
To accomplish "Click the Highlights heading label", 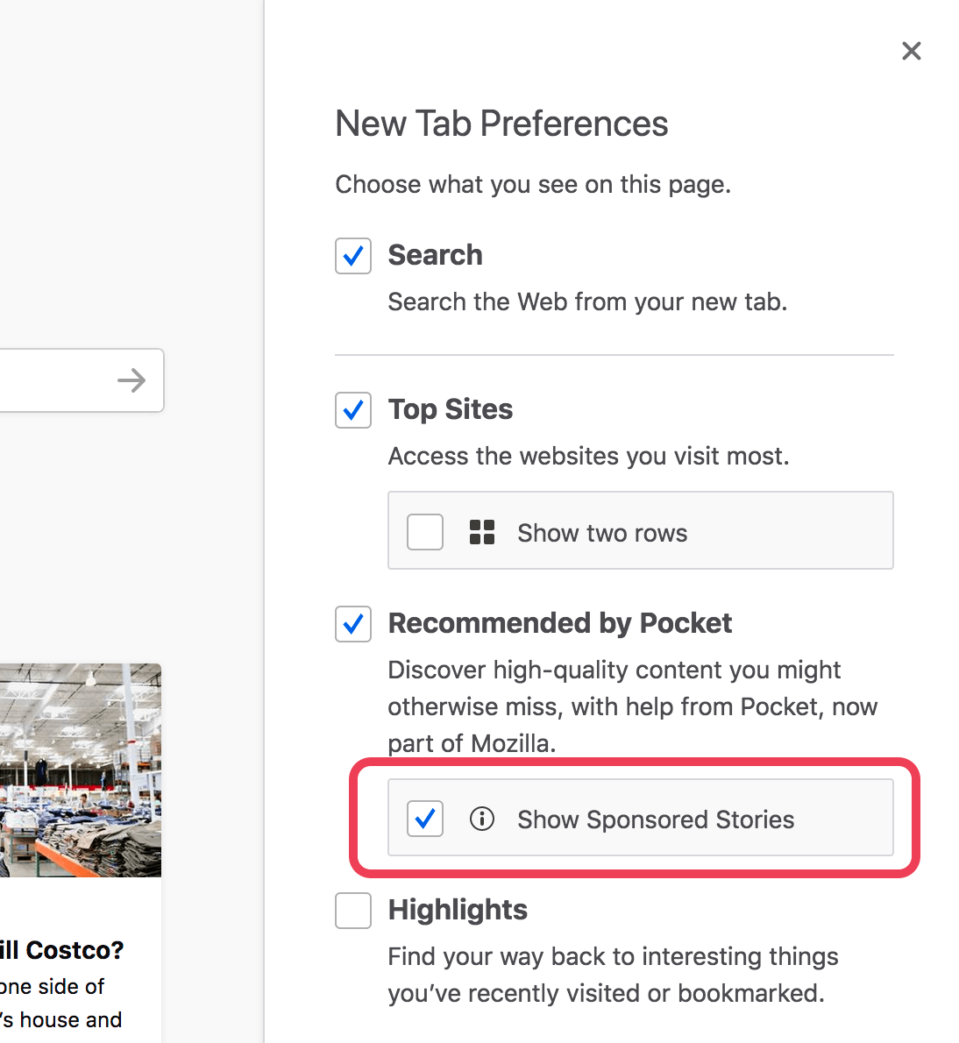I will pos(458,910).
